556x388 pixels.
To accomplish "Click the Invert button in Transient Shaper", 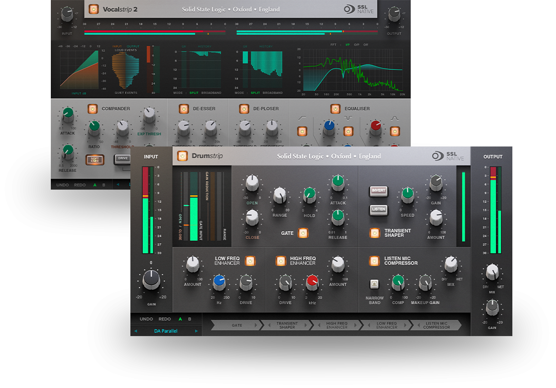I will [x=378, y=191].
